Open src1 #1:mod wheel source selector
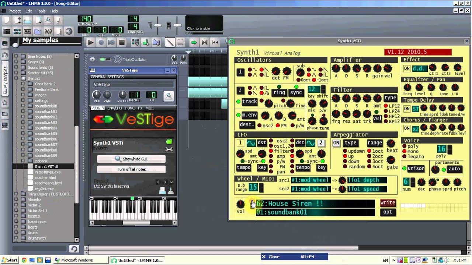 [310, 180]
